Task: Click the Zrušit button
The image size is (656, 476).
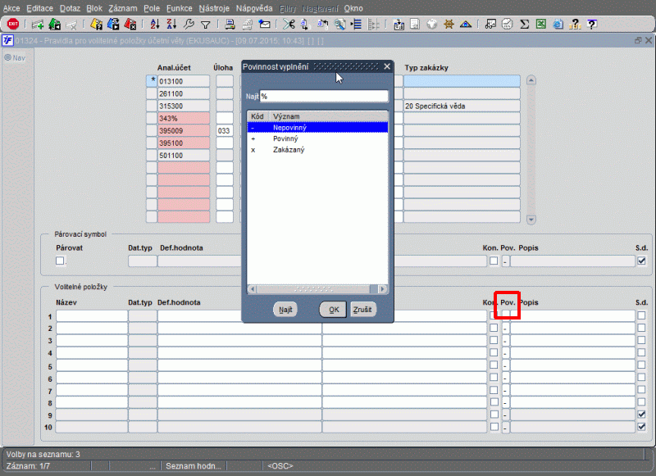Action: [362, 310]
